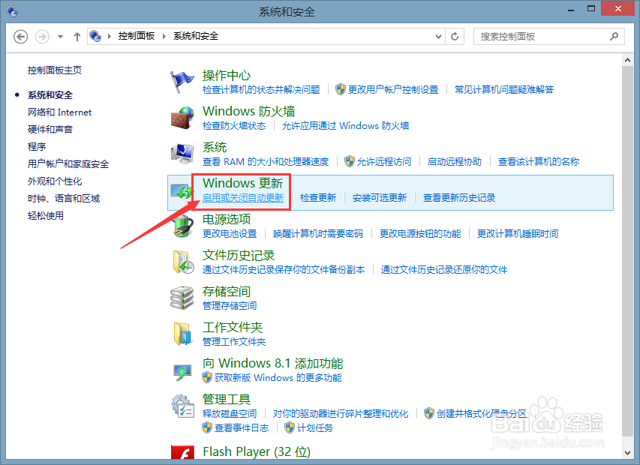Image resolution: width=640 pixels, height=465 pixels.
Task: Click the Control Panel icon in the address bar
Action: pyautogui.click(x=95, y=36)
